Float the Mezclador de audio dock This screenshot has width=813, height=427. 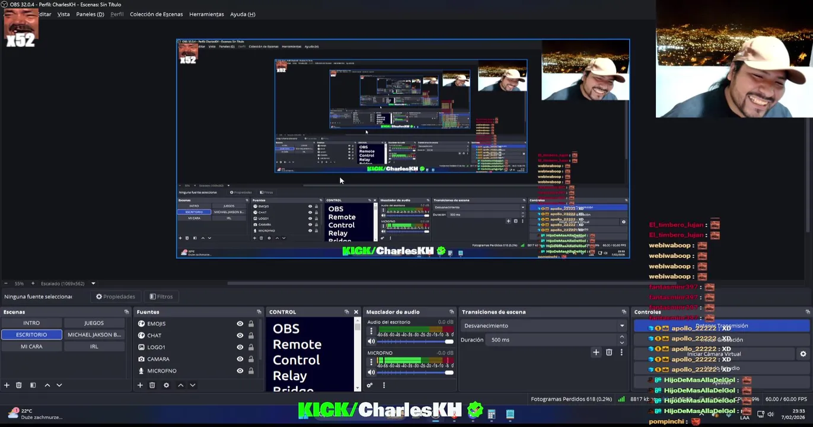click(x=451, y=312)
